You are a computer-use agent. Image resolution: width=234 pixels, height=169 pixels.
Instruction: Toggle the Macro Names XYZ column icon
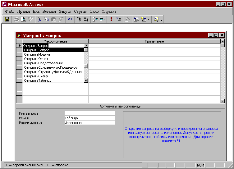[79, 19]
